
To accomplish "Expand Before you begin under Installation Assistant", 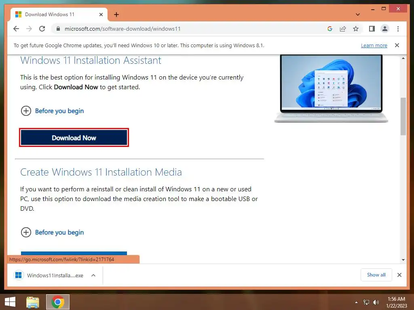I will pyautogui.click(x=52, y=111).
